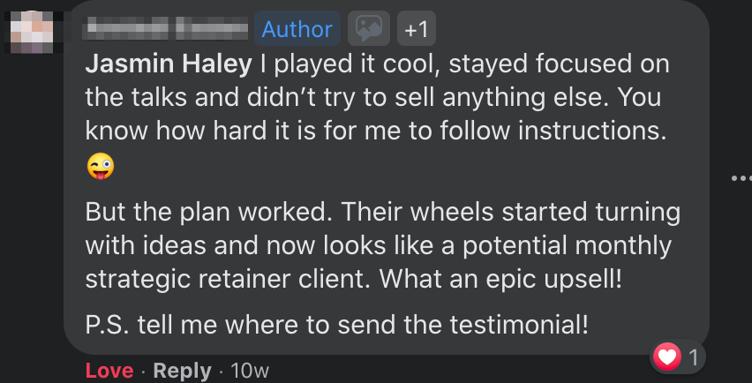Click the badge icon beside Author
This screenshot has height=383, width=752.
click(x=368, y=30)
